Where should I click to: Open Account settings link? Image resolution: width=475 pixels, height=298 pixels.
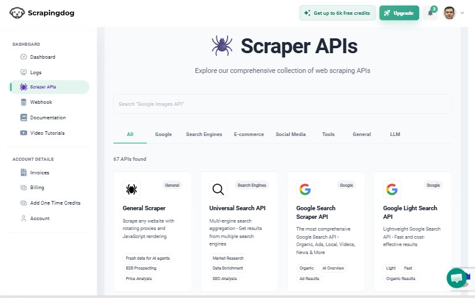coord(40,218)
